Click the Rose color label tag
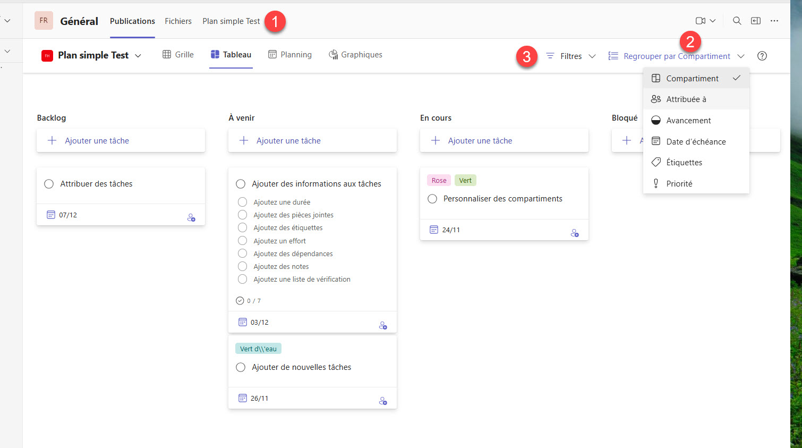This screenshot has height=448, width=802. pos(439,180)
